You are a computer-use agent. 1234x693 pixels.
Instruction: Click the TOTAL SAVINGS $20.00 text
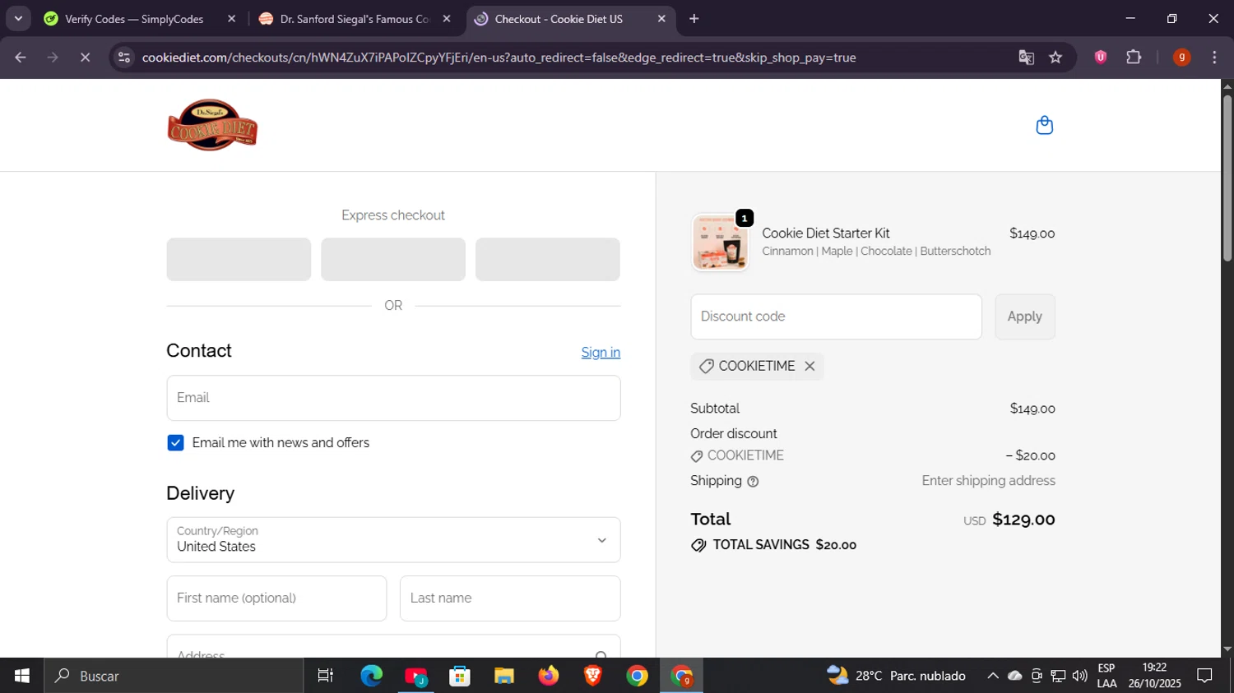click(x=784, y=545)
